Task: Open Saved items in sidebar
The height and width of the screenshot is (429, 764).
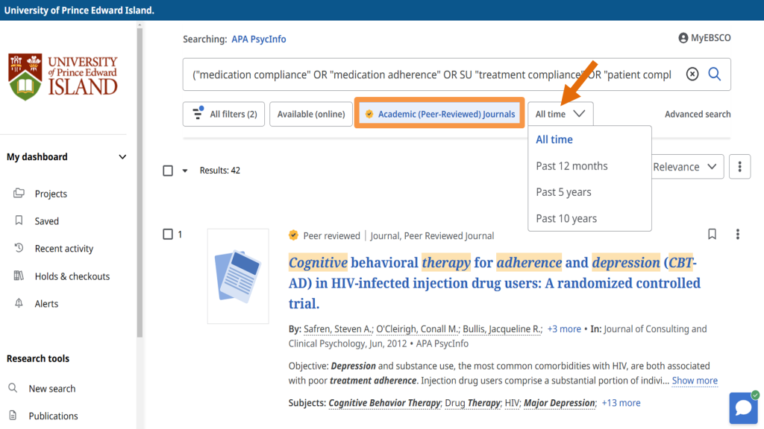Action: 46,221
